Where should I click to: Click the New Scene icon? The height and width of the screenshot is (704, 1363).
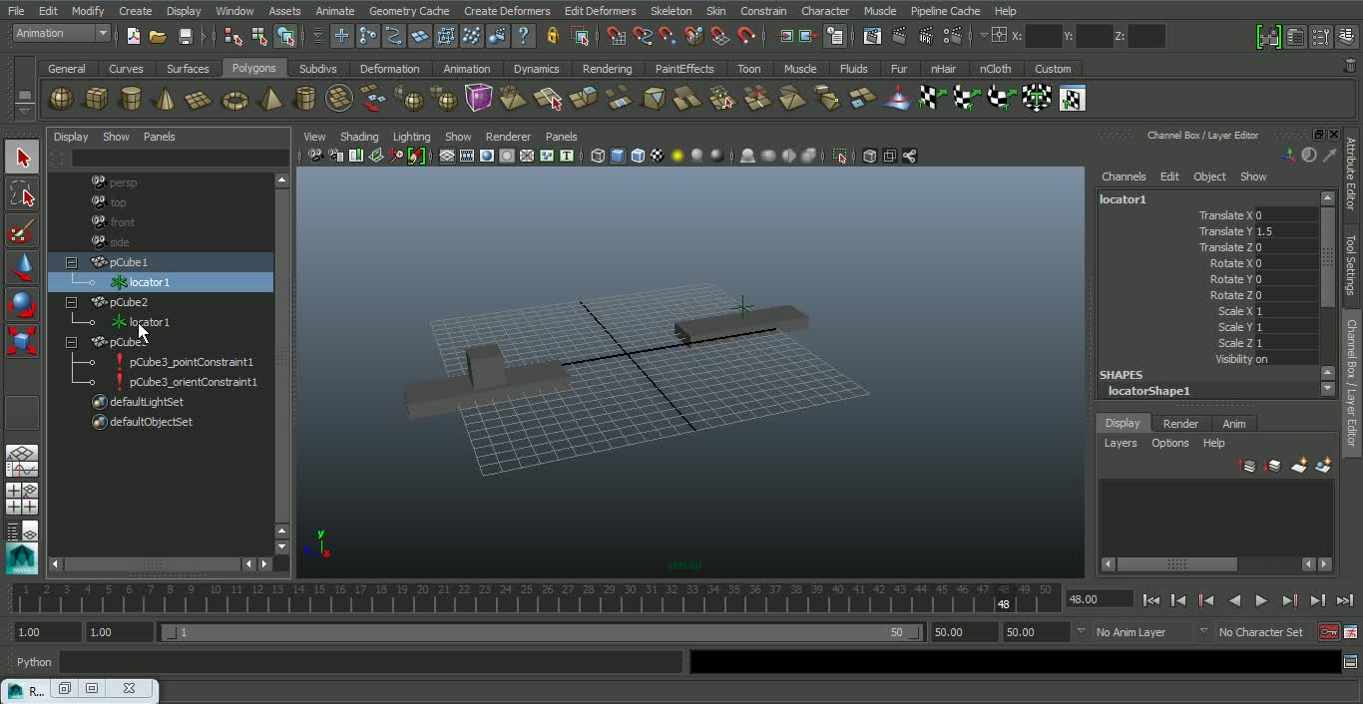point(134,36)
